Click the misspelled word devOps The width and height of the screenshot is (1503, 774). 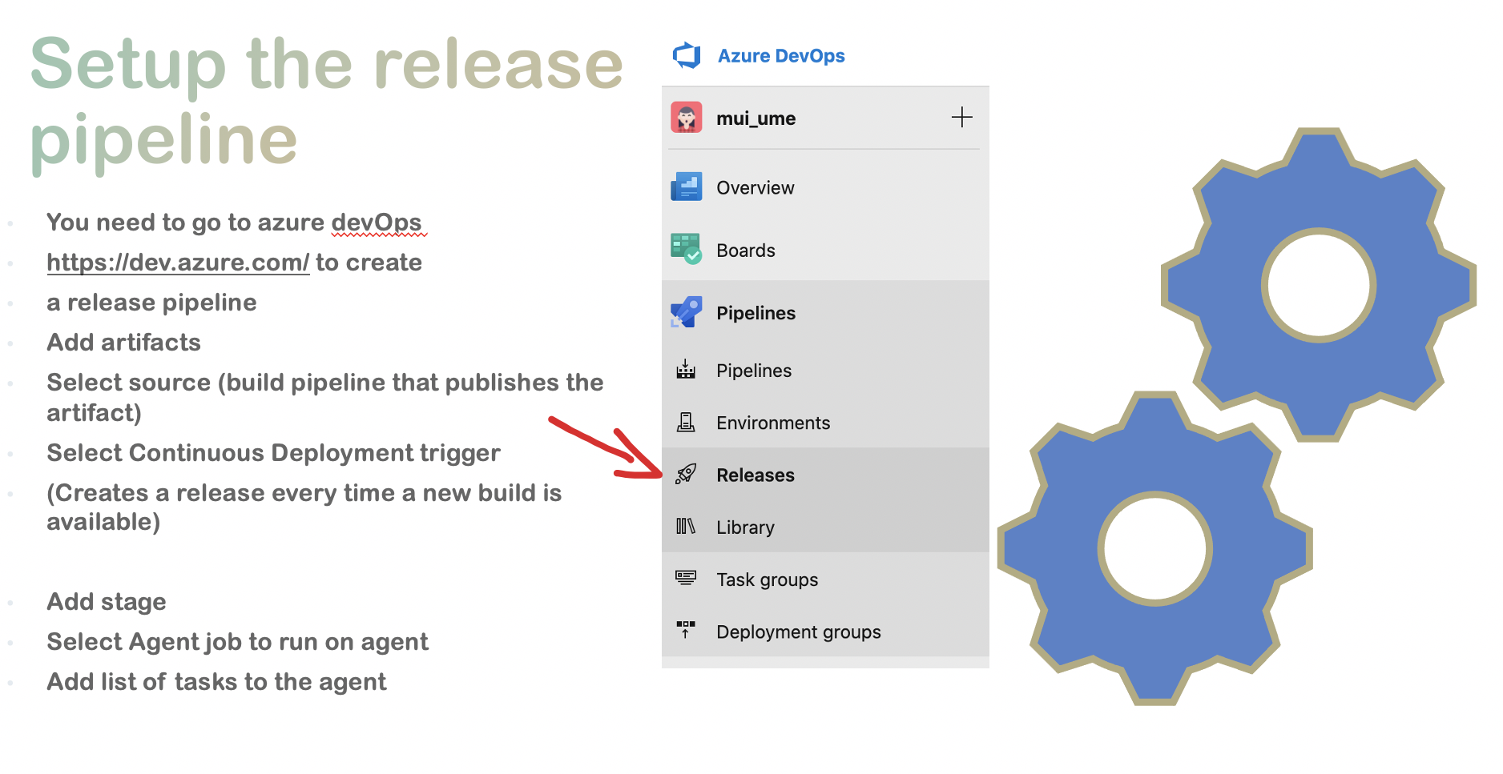pos(377,223)
